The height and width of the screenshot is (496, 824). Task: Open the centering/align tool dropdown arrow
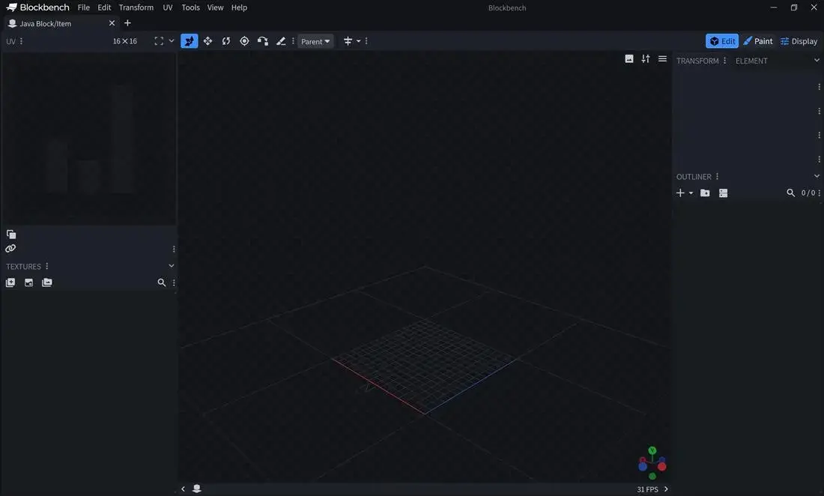pos(358,41)
